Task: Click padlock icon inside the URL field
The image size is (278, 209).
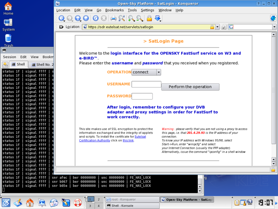Action: (x=212, y=27)
